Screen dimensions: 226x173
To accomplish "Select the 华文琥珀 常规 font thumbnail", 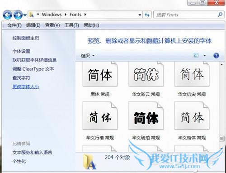I will pos(146,115).
